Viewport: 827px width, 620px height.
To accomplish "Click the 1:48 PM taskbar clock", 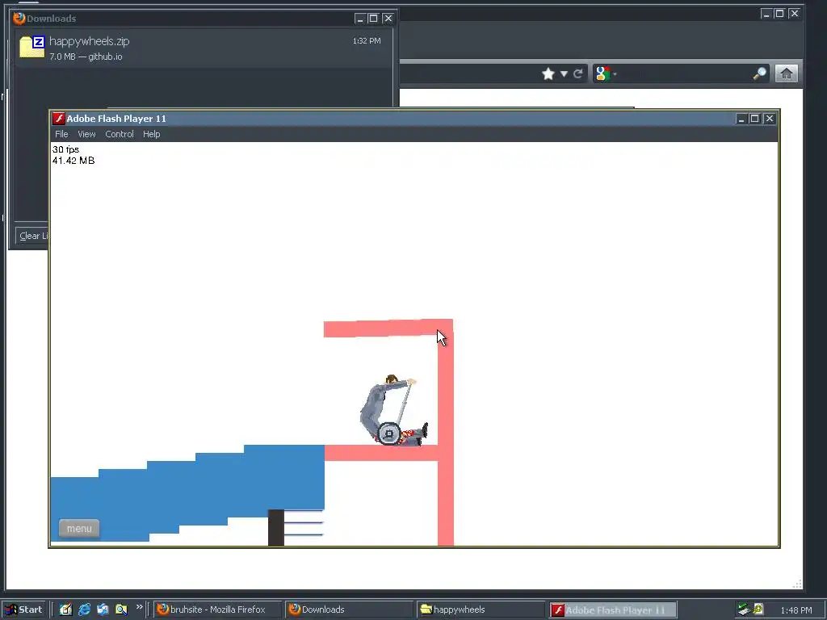I will [x=796, y=610].
